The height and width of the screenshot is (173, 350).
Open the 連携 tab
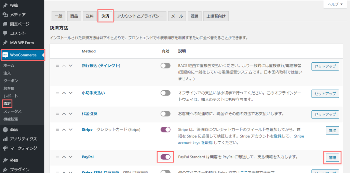194,16
